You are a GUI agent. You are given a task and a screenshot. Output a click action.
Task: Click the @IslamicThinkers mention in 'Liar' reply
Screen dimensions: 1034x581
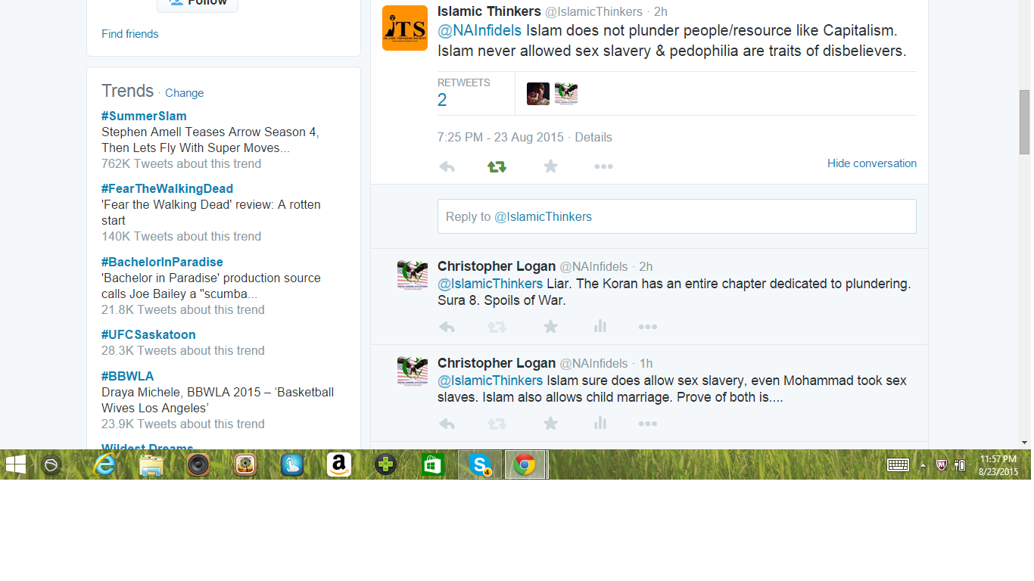(x=491, y=284)
